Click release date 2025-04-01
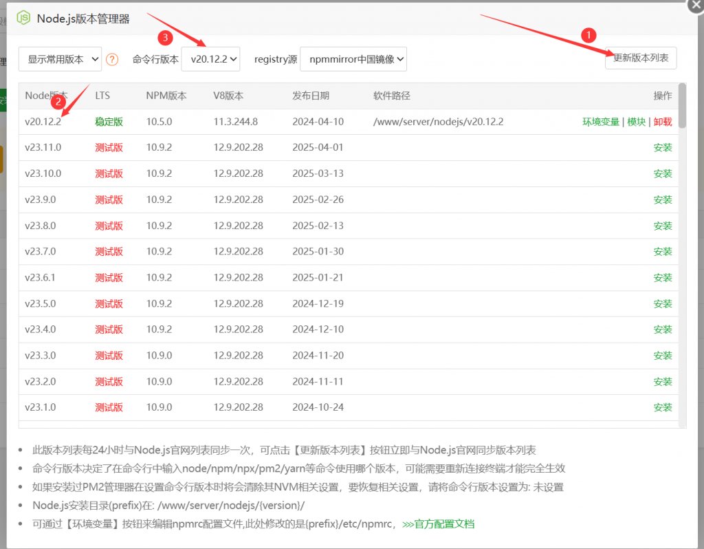This screenshot has height=549, width=704. [318, 147]
